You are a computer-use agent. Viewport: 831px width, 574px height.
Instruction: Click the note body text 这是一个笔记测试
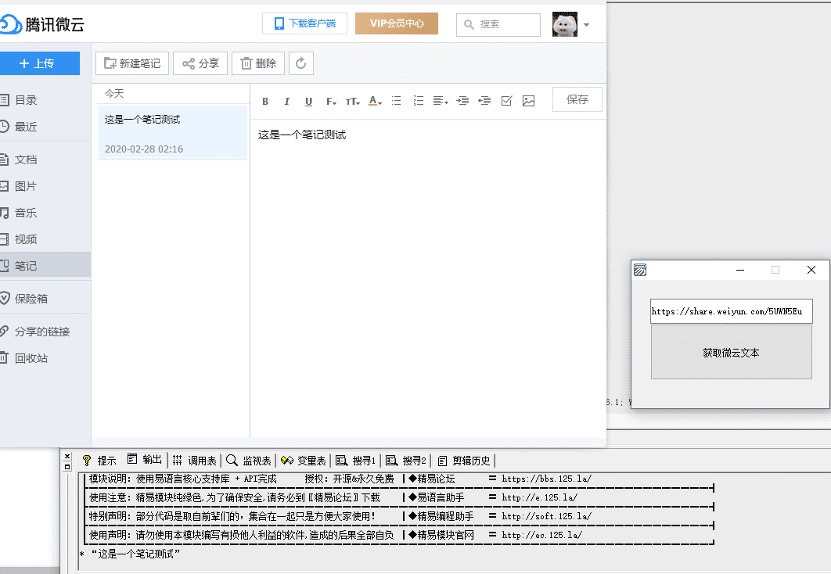[302, 135]
